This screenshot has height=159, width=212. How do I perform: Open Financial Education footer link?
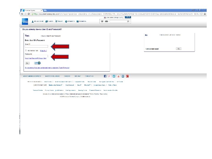pos(95,90)
